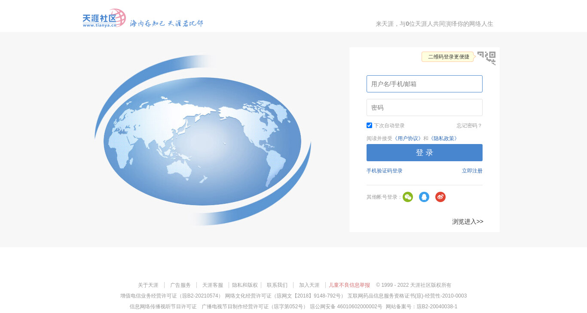The image size is (587, 313).
Task: Click the 登录 button
Action: (x=425, y=153)
